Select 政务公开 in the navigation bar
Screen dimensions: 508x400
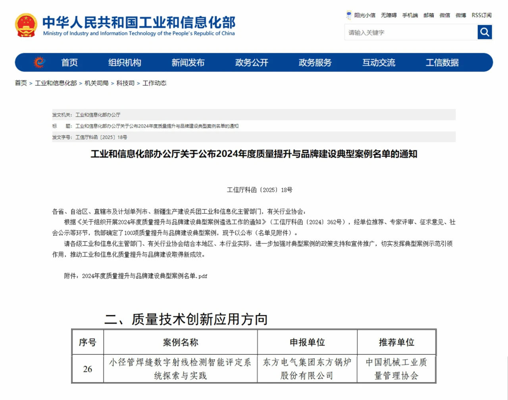click(x=252, y=63)
